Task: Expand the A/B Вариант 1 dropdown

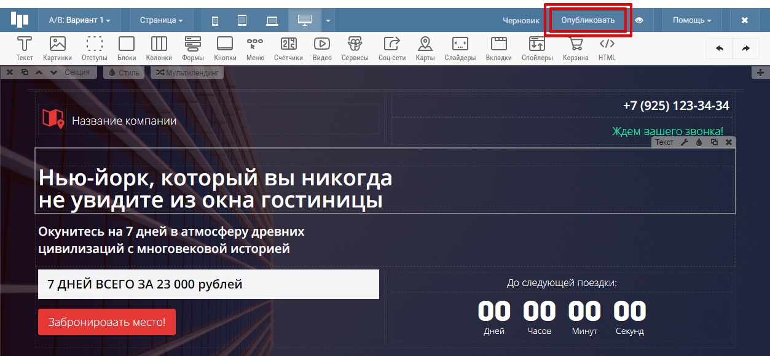Action: click(x=79, y=20)
